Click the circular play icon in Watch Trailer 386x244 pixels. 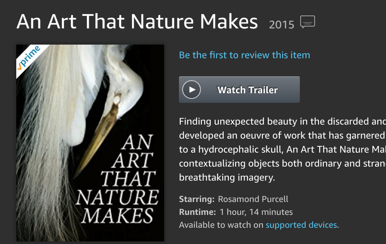coord(192,90)
